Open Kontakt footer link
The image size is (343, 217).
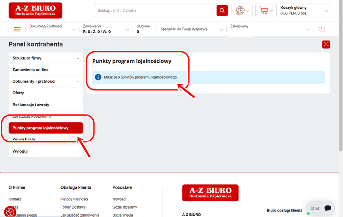tap(15, 199)
